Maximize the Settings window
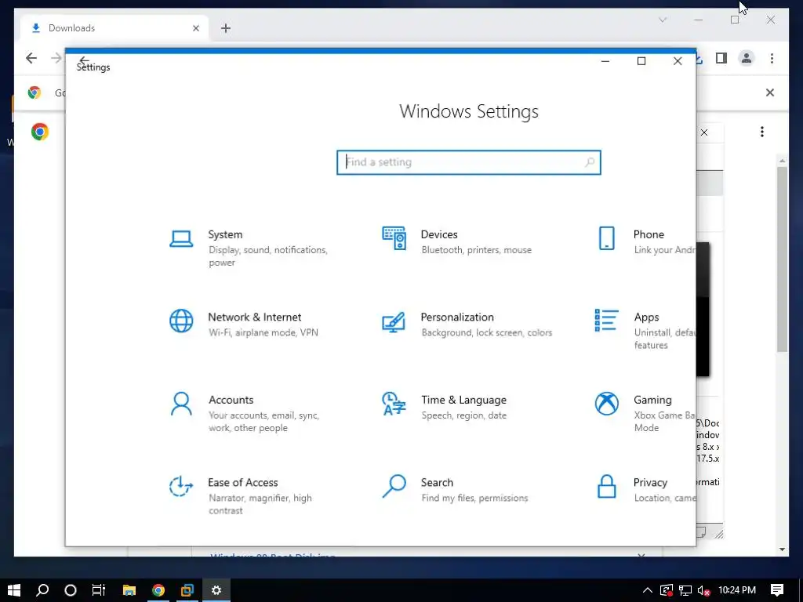 tap(641, 61)
